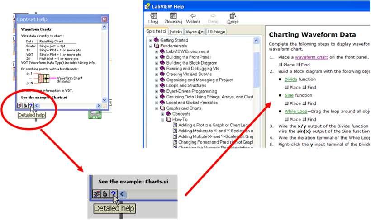Image resolution: width=371 pixels, height=220 pixels.
Task: Click the purple book icon beside Getting Started
Action: tap(157, 40)
